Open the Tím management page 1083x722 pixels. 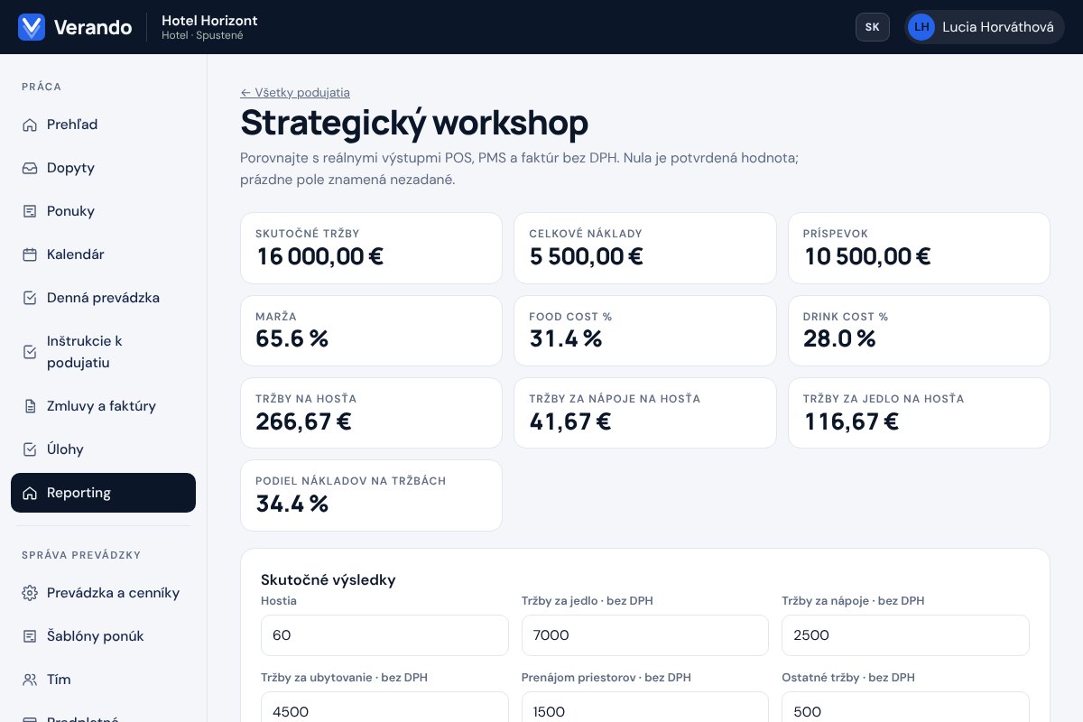[103, 680]
